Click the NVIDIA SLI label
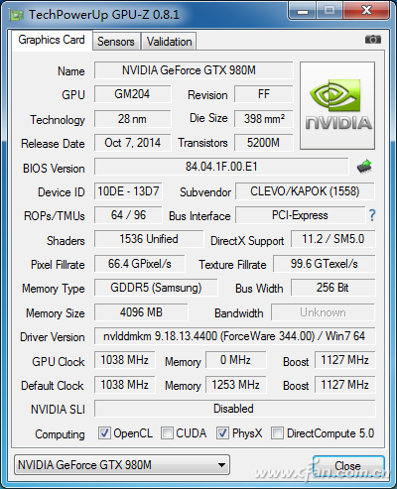This screenshot has width=397, height=489. 58,410
